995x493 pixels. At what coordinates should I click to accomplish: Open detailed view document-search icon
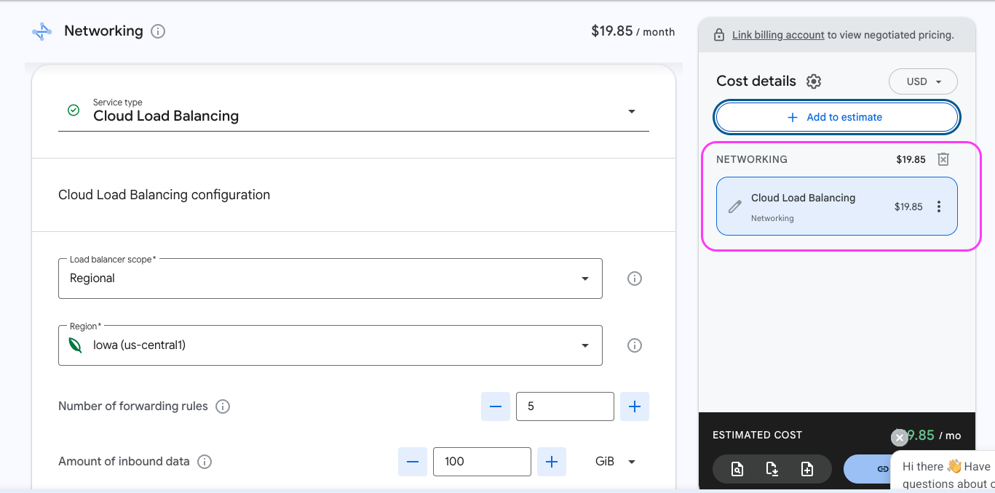click(737, 470)
